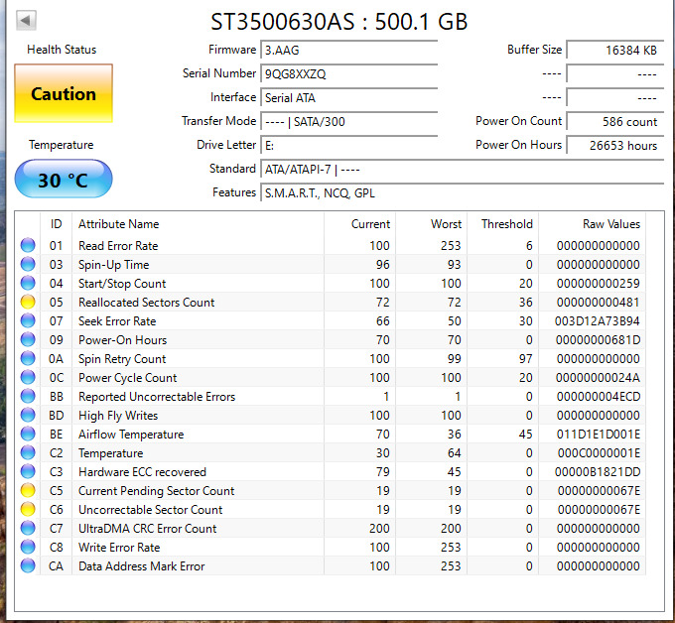Click the 30 °C temperature button
The image size is (675, 623).
coord(64,179)
